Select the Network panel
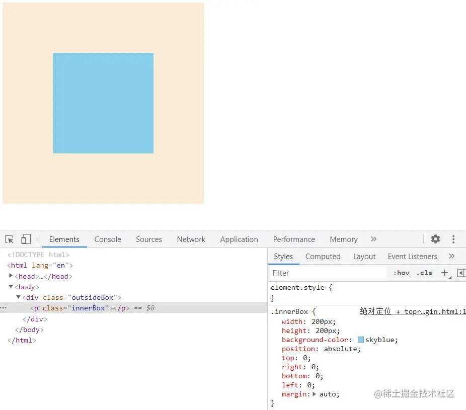Screen dimensions: 466x410 tap(191, 239)
